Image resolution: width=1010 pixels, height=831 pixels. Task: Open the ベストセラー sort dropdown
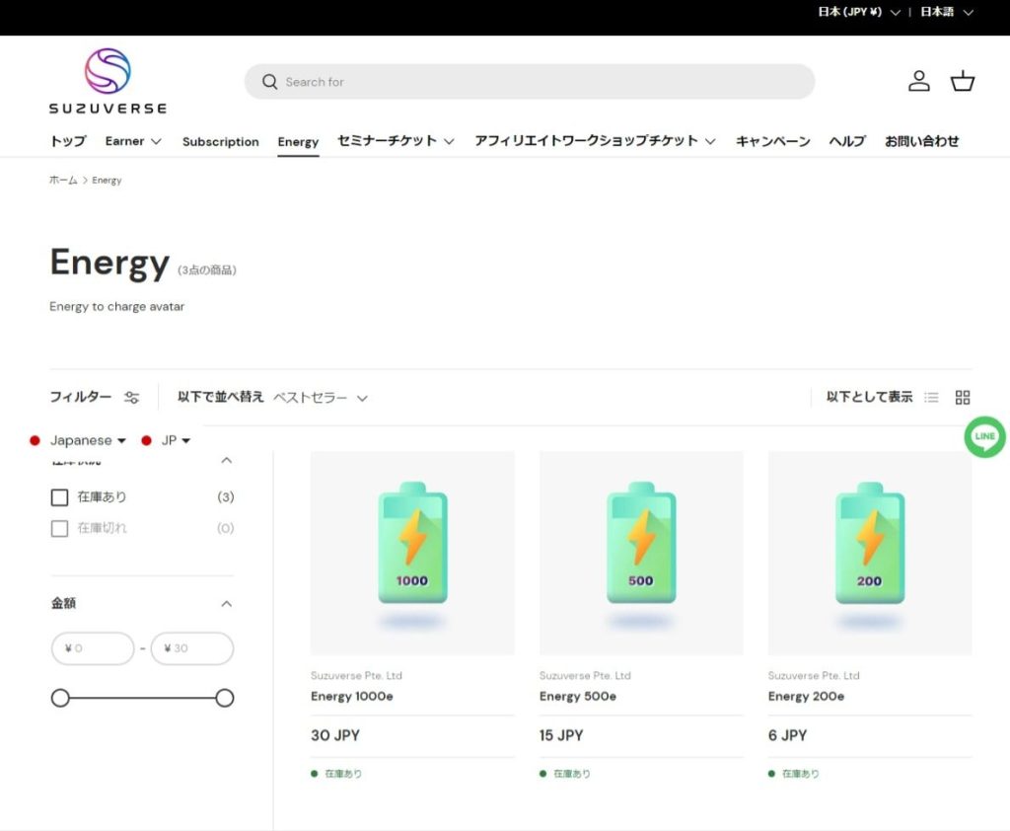(320, 398)
